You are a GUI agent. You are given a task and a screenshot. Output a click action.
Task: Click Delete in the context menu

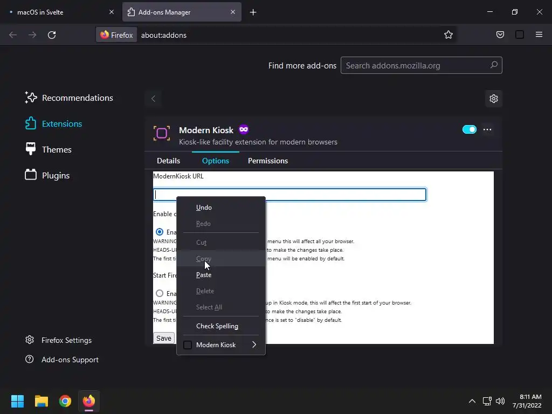pyautogui.click(x=221, y=291)
